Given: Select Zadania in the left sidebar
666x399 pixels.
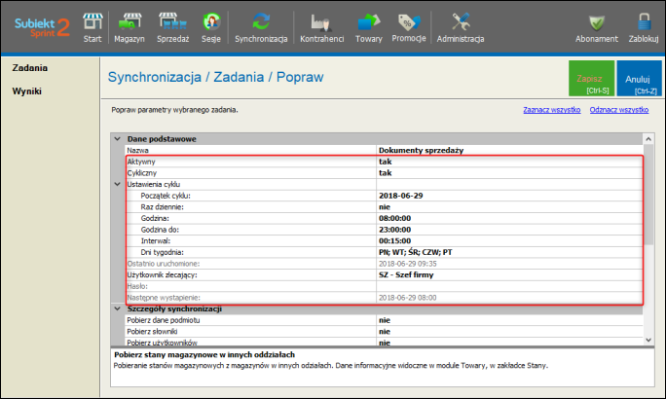Looking at the screenshot, I should tap(30, 68).
